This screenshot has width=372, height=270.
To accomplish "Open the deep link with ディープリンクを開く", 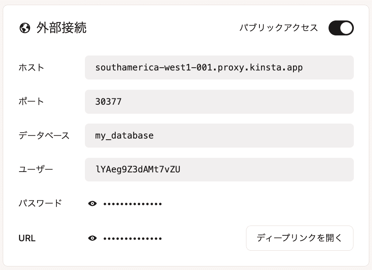I will [x=299, y=238].
